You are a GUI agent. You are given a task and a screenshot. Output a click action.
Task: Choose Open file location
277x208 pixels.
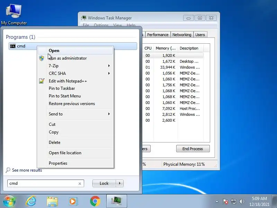(x=75, y=153)
